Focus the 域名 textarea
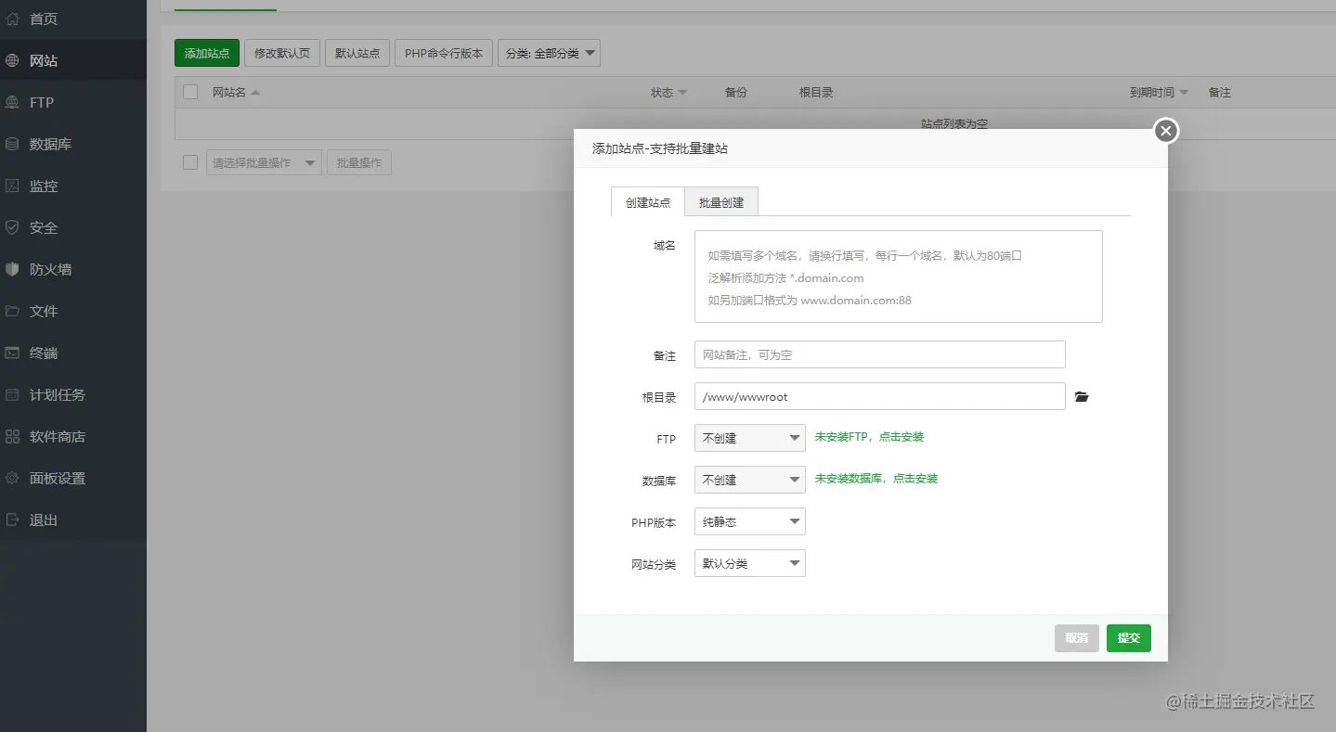Image resolution: width=1336 pixels, height=732 pixels. point(899,276)
